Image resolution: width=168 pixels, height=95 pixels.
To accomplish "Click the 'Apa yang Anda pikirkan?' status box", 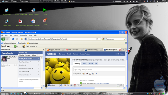I will [99, 69].
